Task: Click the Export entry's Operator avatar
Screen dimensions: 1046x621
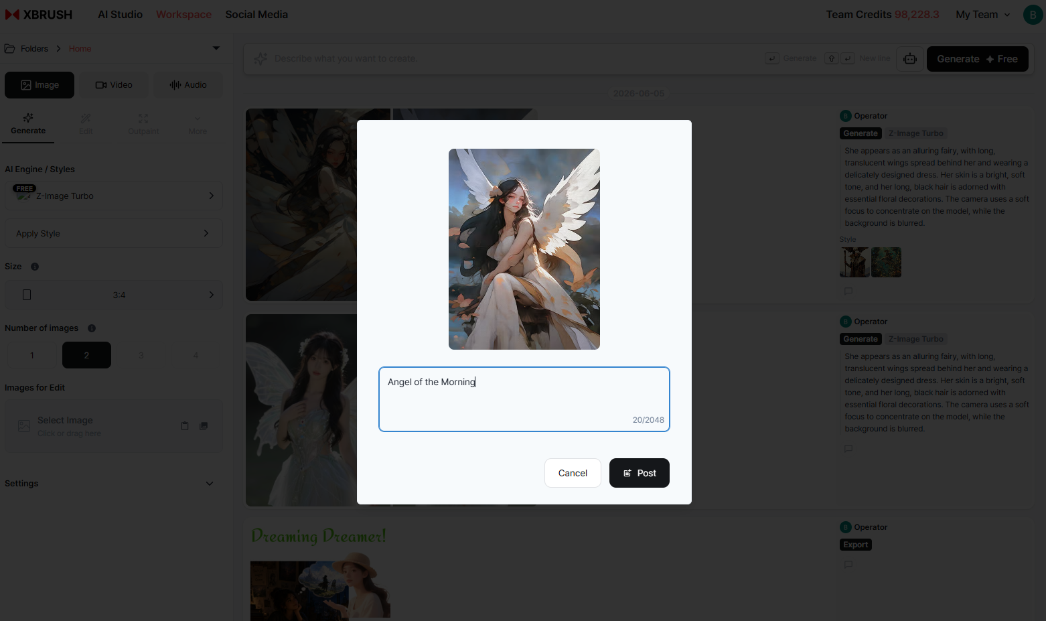Action: coord(846,527)
